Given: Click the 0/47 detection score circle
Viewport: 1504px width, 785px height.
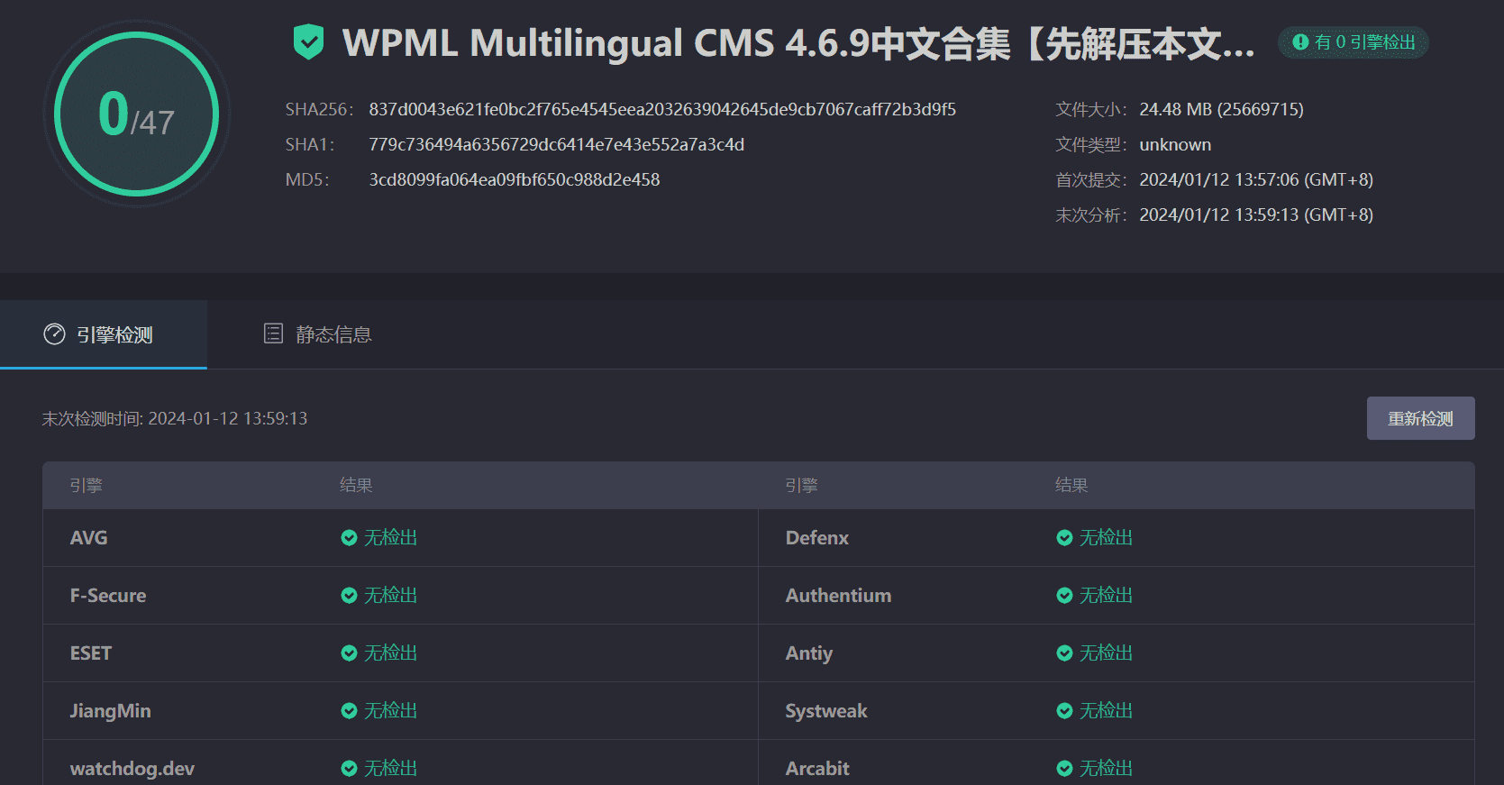Looking at the screenshot, I should [137, 114].
